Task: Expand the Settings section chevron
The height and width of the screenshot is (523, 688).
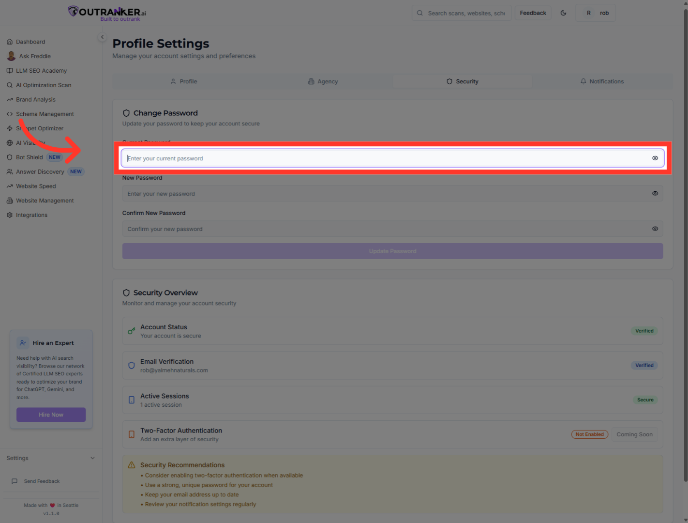Action: tap(92, 458)
